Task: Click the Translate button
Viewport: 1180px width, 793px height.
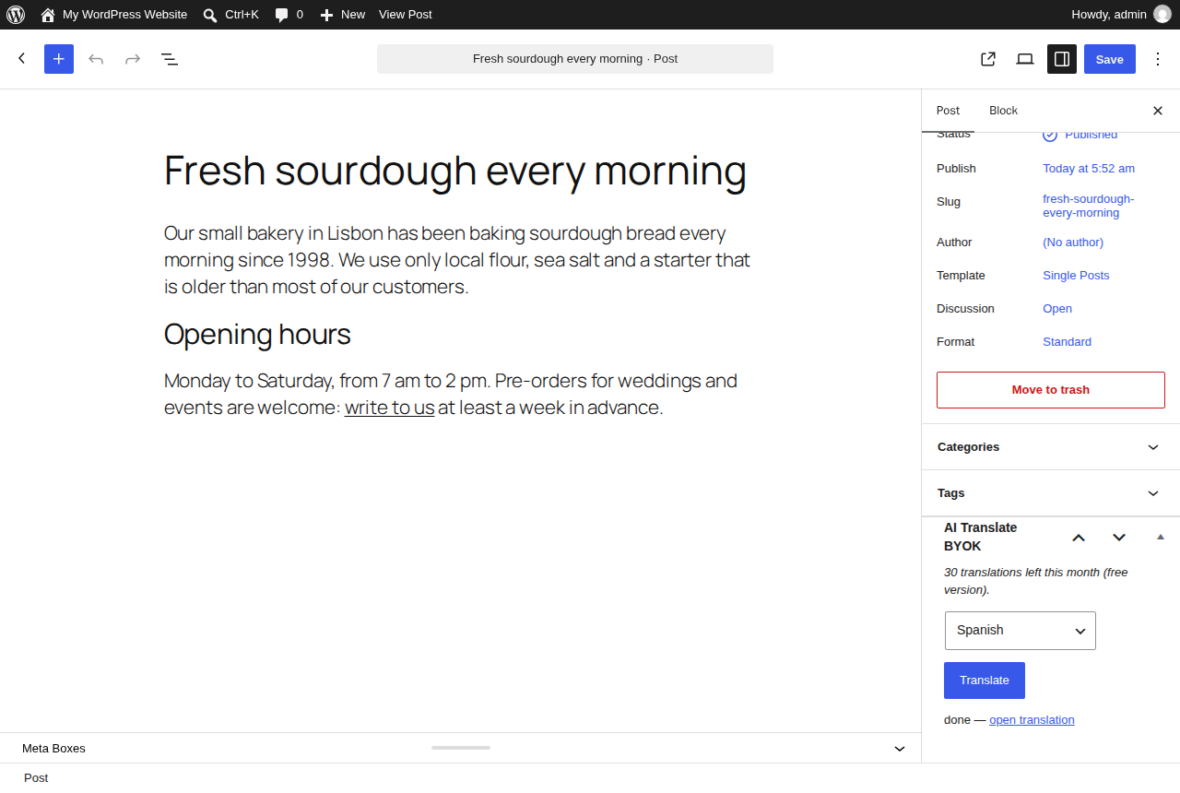Action: [x=985, y=681]
